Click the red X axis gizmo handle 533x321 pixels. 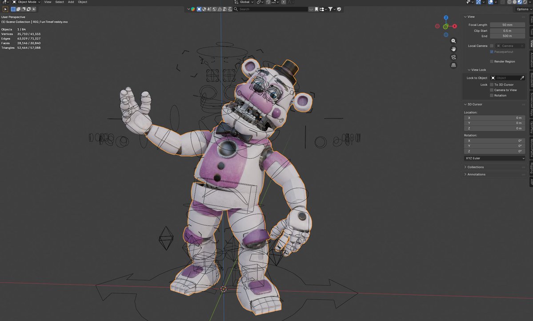454,26
